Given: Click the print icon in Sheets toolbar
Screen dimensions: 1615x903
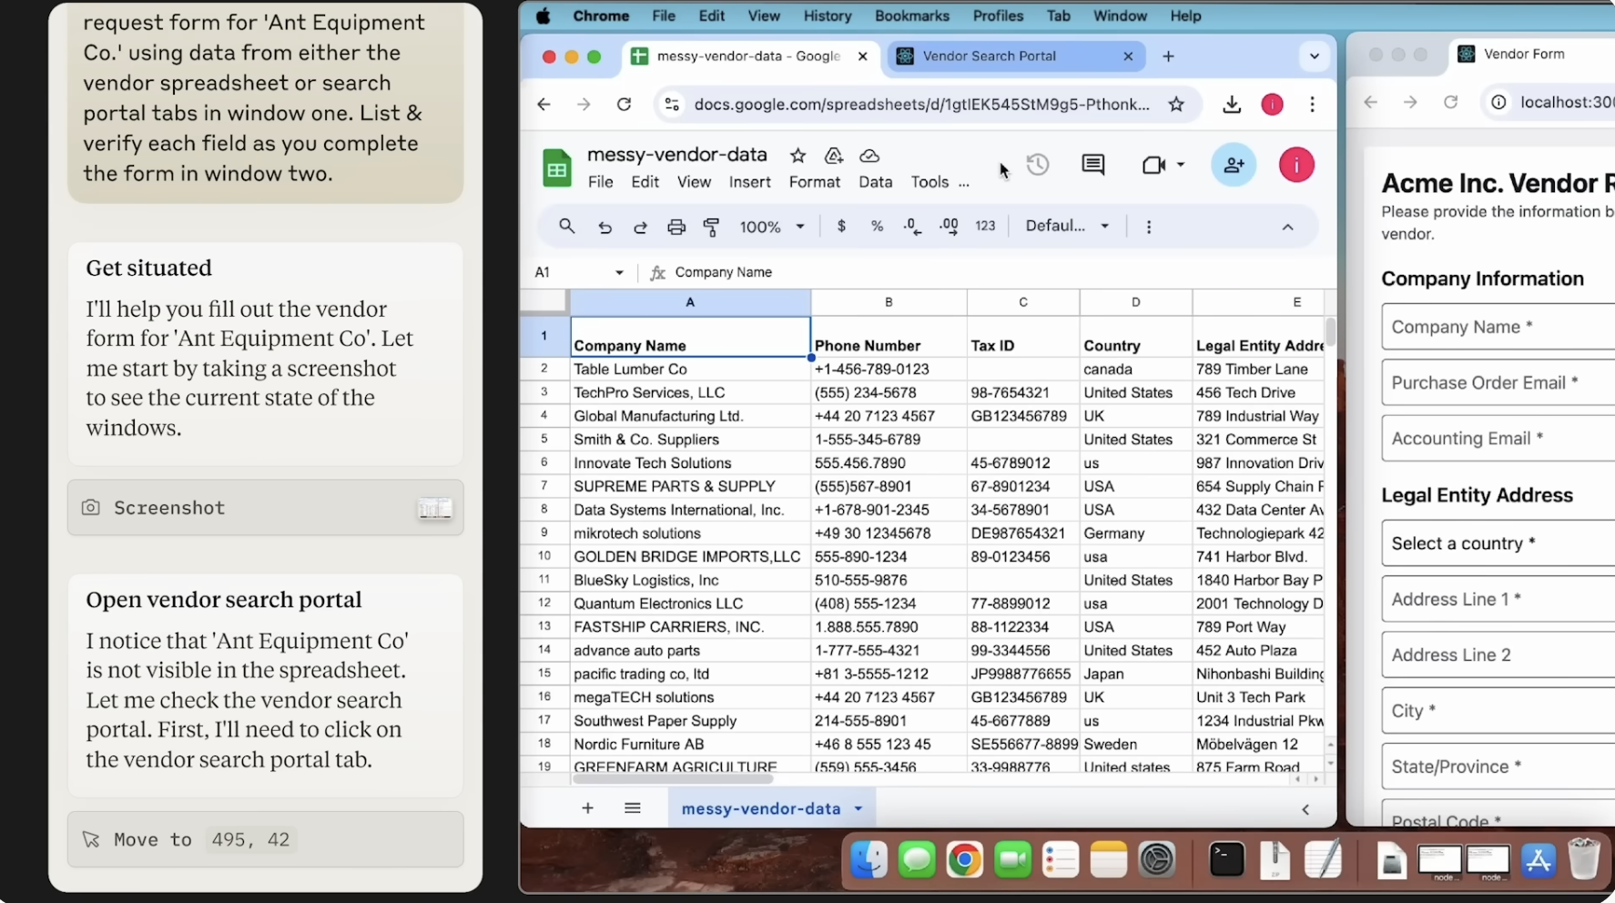Looking at the screenshot, I should click(x=675, y=227).
